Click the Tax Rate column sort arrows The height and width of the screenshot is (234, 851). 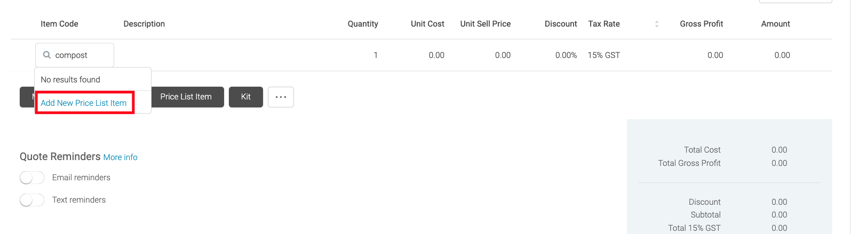(x=657, y=24)
